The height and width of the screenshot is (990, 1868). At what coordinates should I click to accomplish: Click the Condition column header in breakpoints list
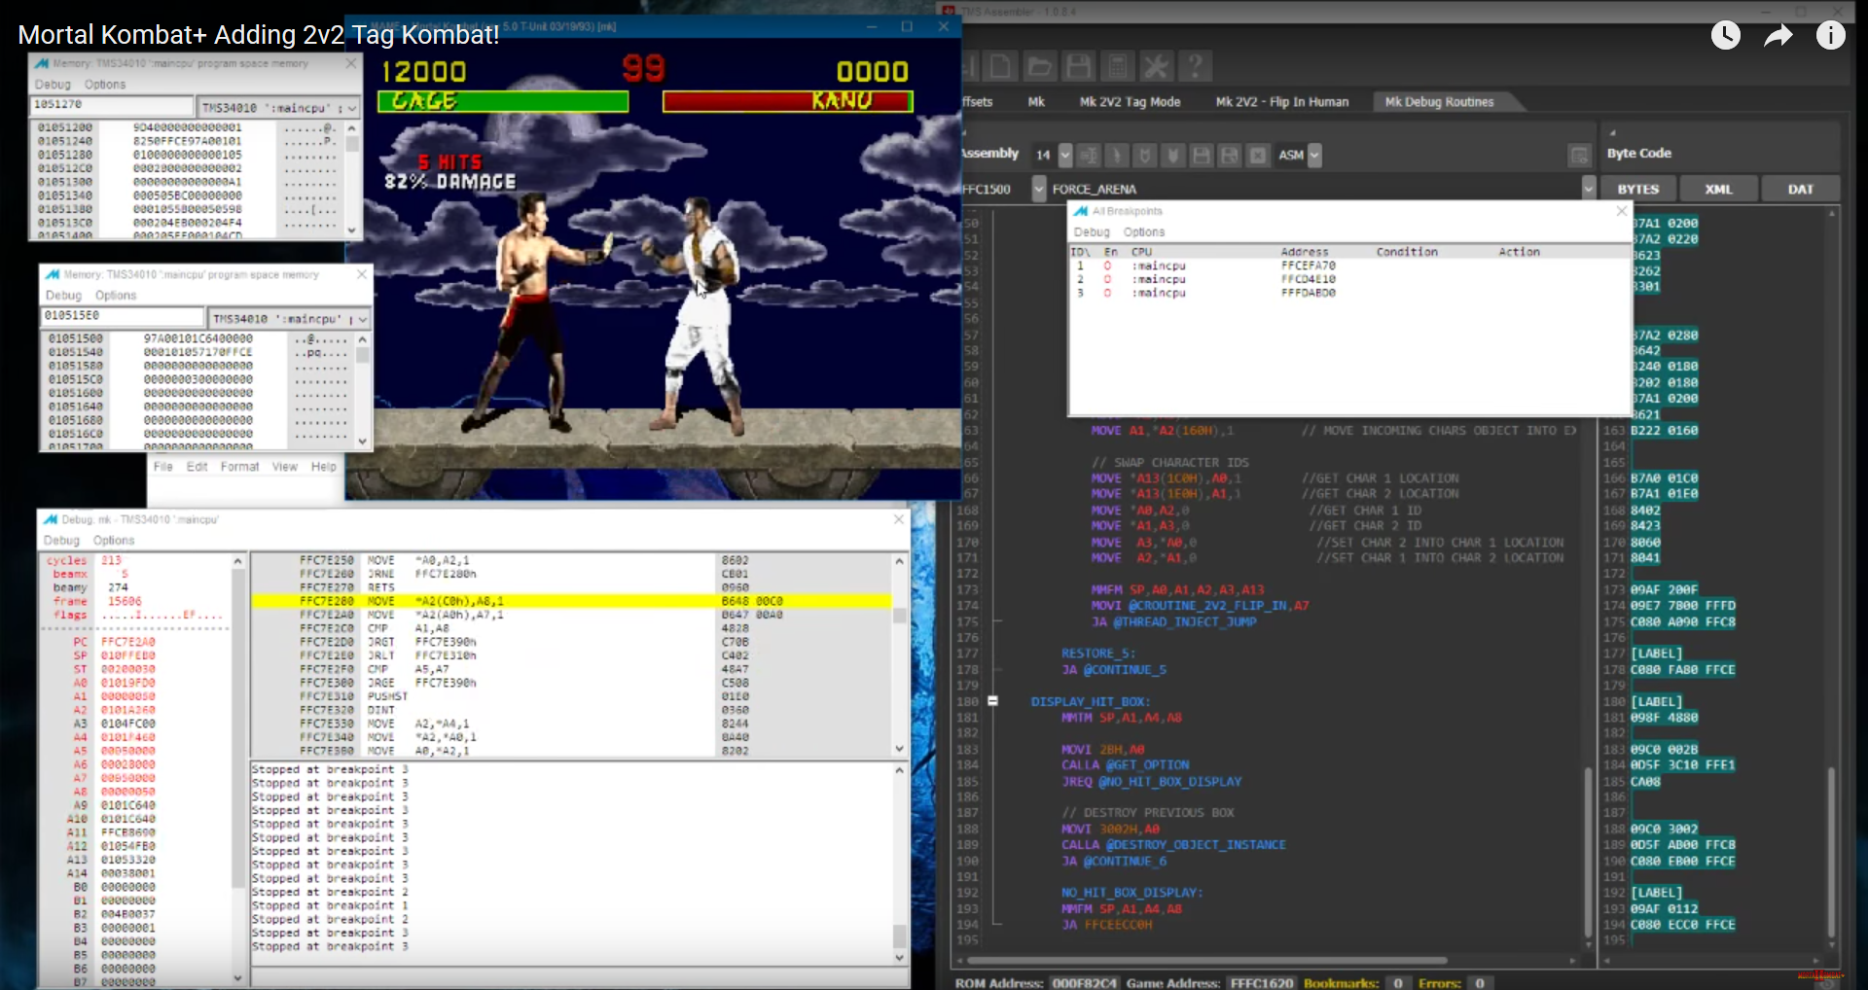[1406, 252]
